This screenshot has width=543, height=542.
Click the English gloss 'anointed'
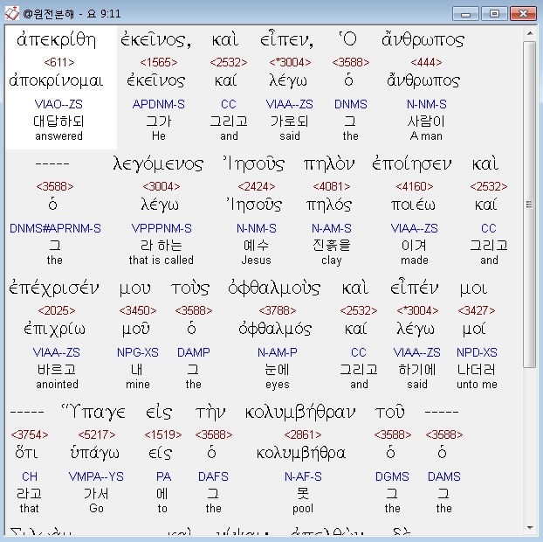[57, 385]
